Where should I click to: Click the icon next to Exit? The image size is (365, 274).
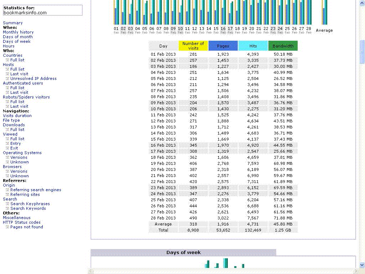pyautogui.click(x=7, y=148)
